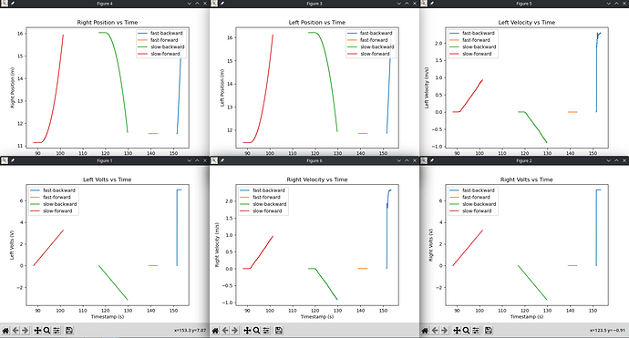The width and height of the screenshot is (629, 338).
Task: Go back to previous view in Figure 1
Action: pos(15,331)
